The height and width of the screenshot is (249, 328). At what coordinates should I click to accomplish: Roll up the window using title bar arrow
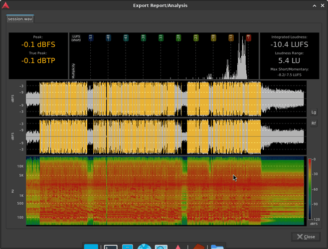tap(314, 5)
